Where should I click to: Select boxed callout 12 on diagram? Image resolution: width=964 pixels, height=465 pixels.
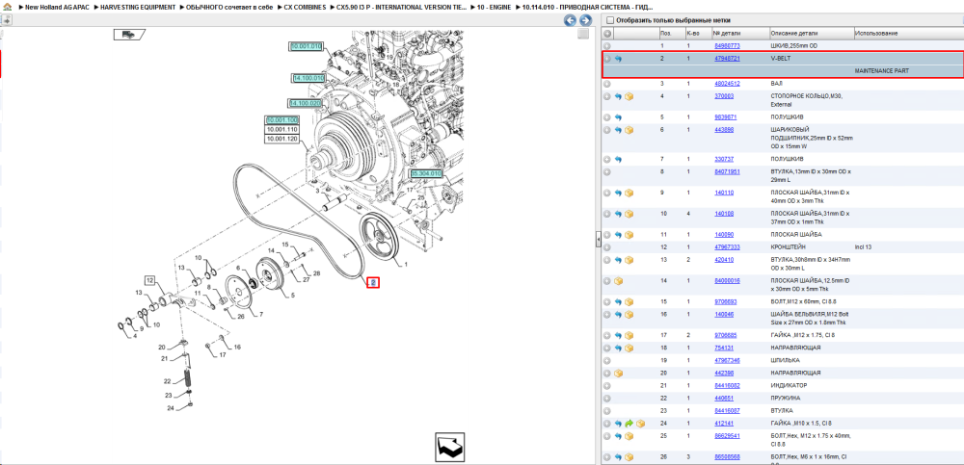point(150,280)
